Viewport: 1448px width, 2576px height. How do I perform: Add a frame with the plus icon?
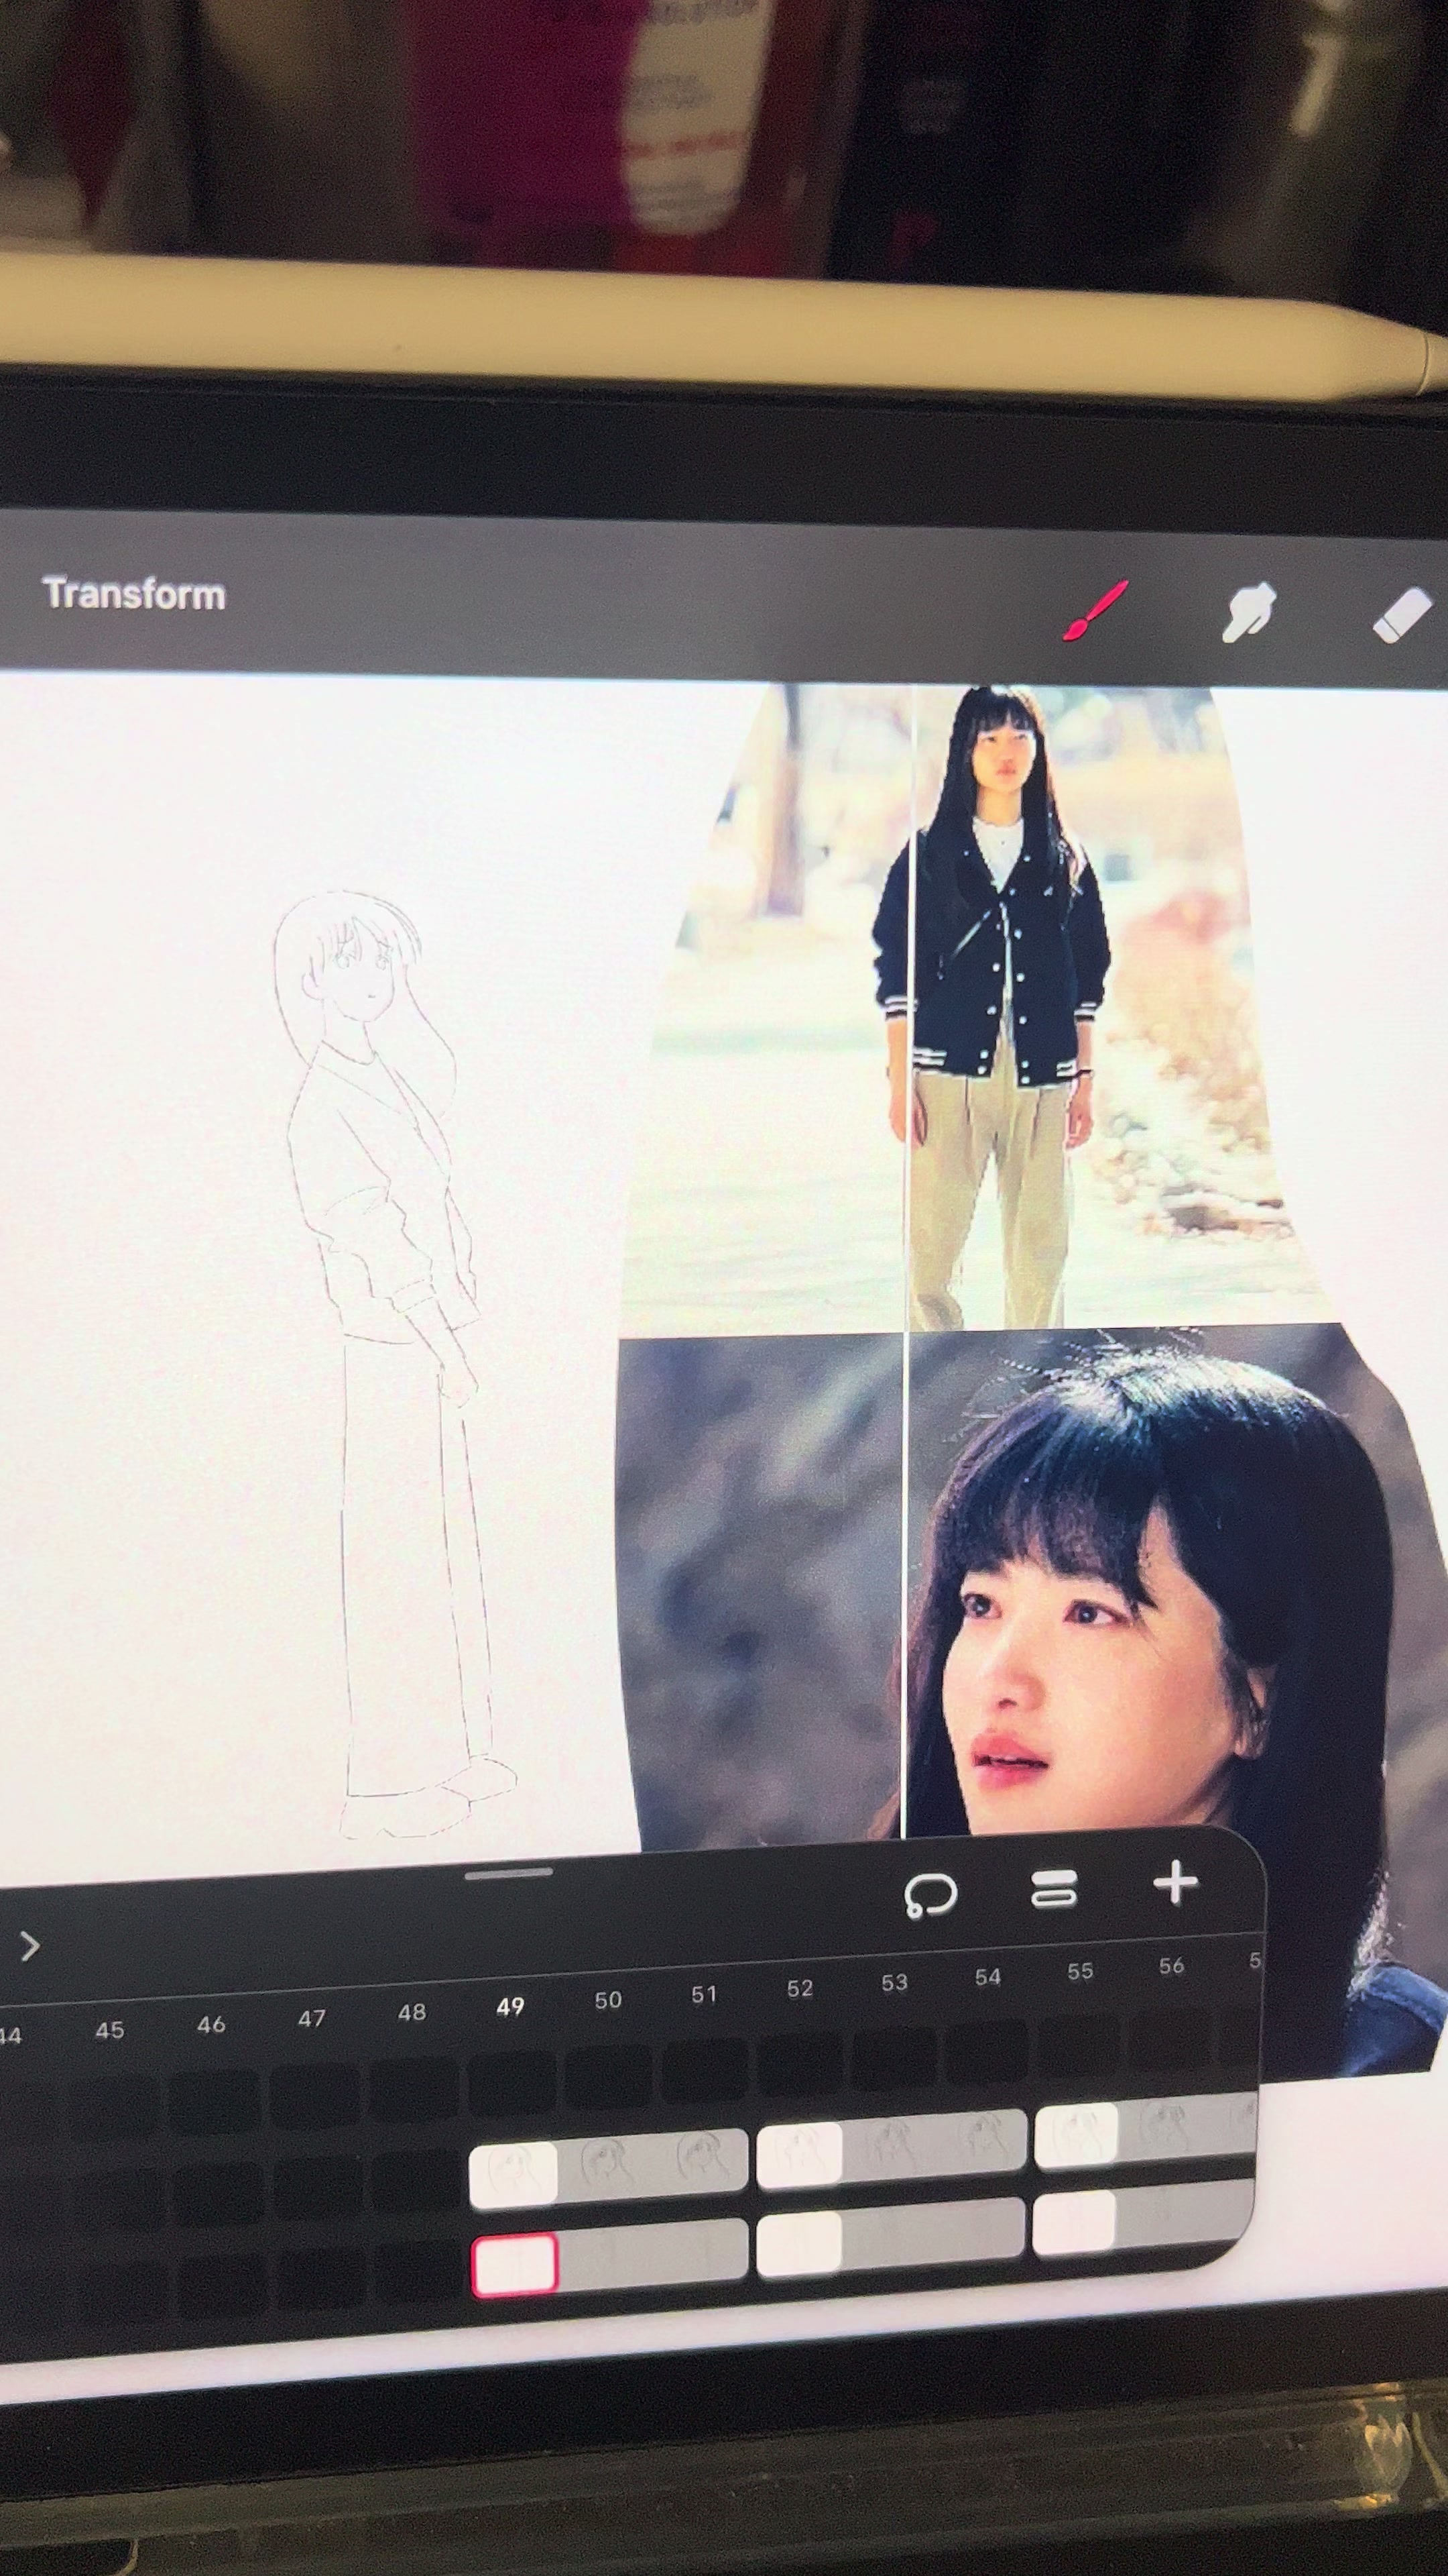click(1175, 1882)
